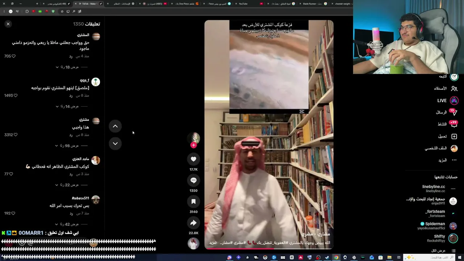Bookmark the video with the save icon
This screenshot has width=464, height=261.
click(x=194, y=202)
